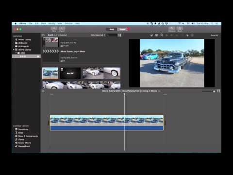Open the timeline appearance settings icon
Viewport: 233px width, 175px height.
[x=218, y=91]
